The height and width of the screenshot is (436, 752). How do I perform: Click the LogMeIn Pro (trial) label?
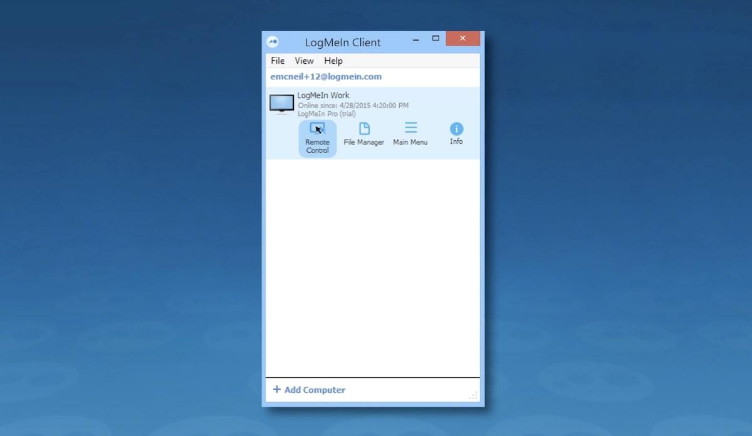click(x=326, y=114)
